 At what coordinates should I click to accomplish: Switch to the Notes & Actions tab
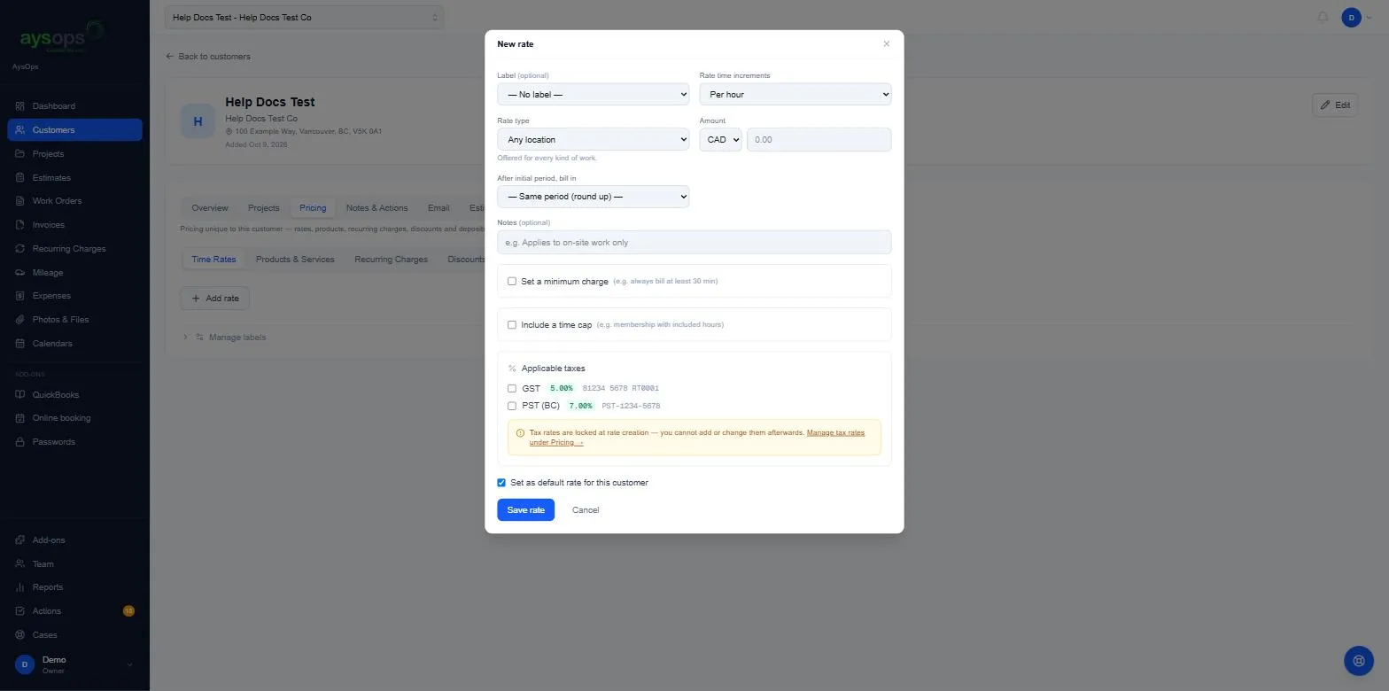(x=376, y=208)
